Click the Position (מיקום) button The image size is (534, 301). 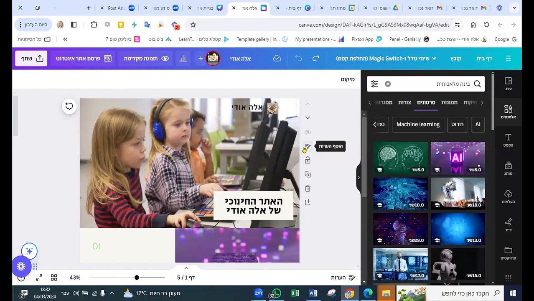tap(348, 79)
